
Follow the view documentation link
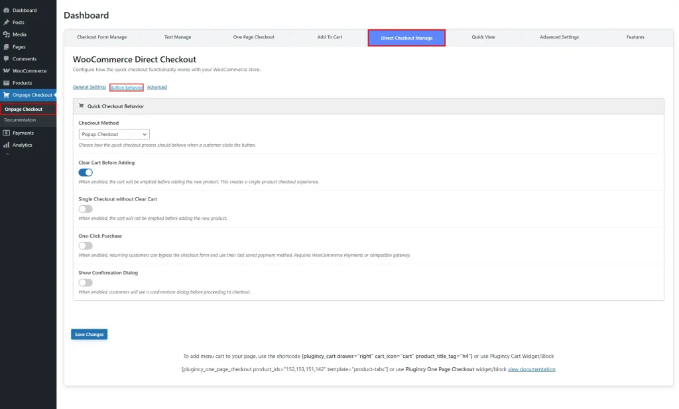click(x=531, y=370)
